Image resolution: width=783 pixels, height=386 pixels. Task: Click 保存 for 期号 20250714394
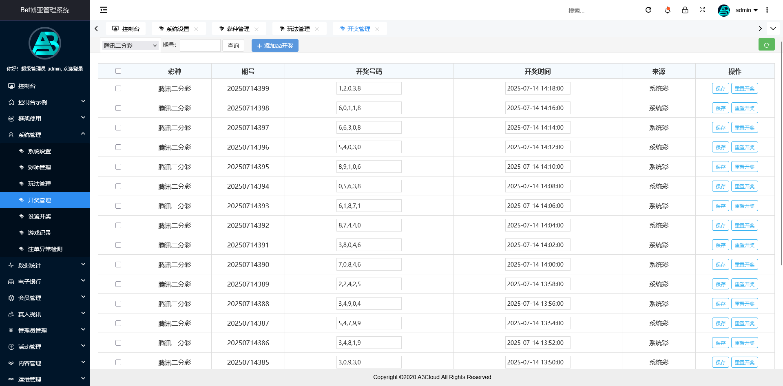coord(721,186)
